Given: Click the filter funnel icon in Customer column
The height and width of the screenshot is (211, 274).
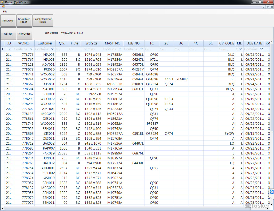Looking at the screenshot, I should point(52,49).
